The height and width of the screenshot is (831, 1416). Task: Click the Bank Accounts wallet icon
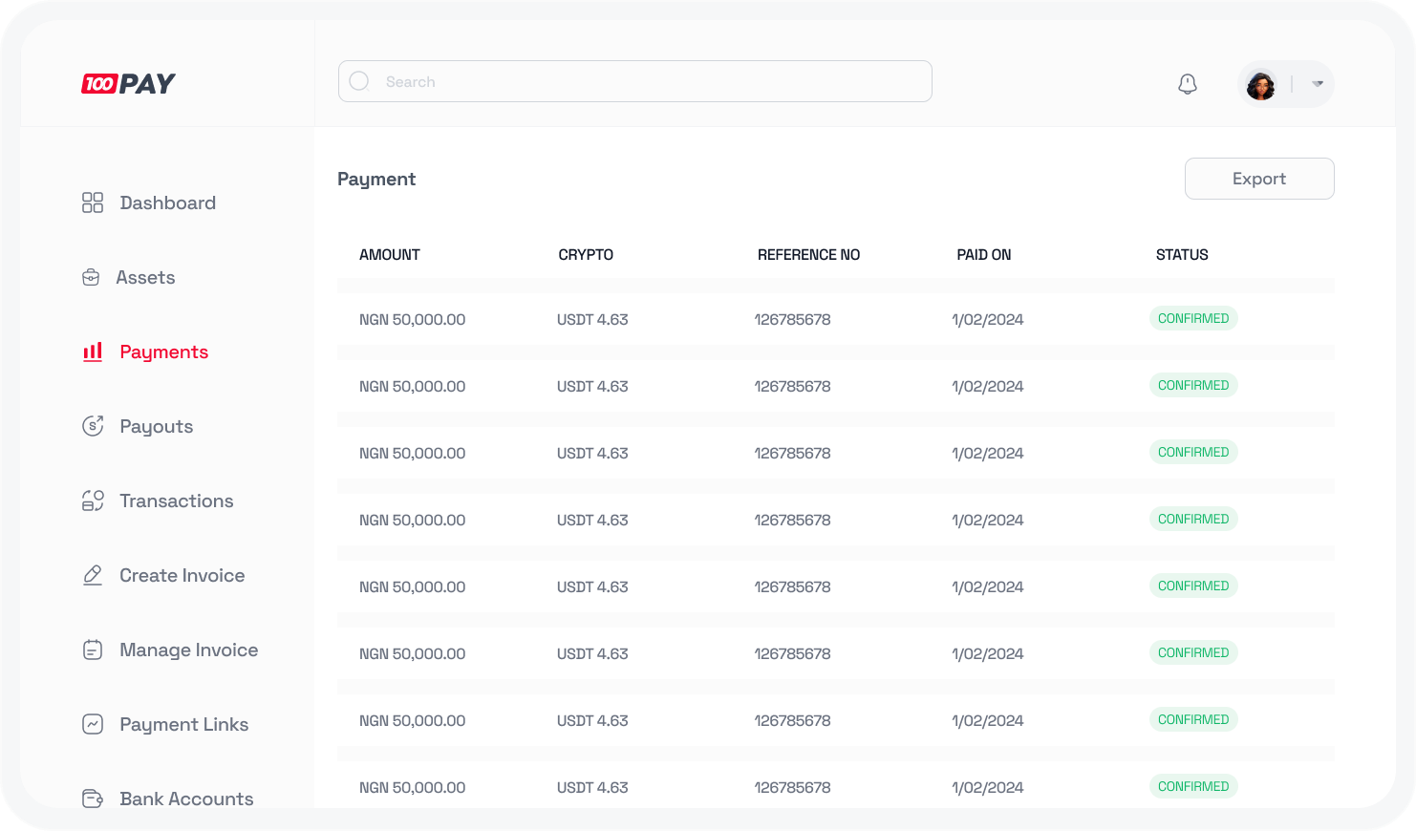point(93,798)
